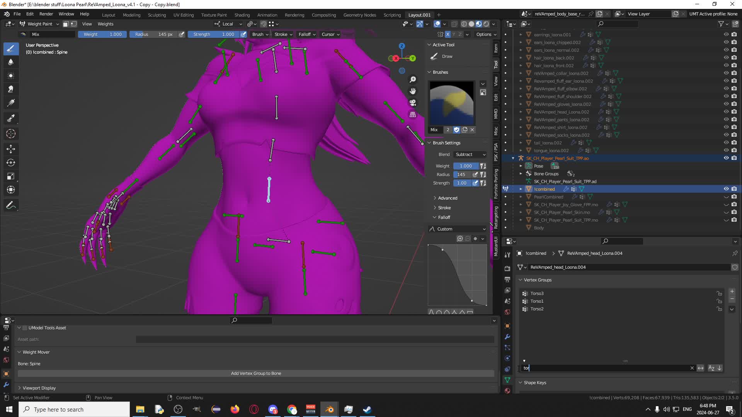Image resolution: width=742 pixels, height=417 pixels.
Task: Hide !combined object with eye icon
Action: tap(726, 189)
